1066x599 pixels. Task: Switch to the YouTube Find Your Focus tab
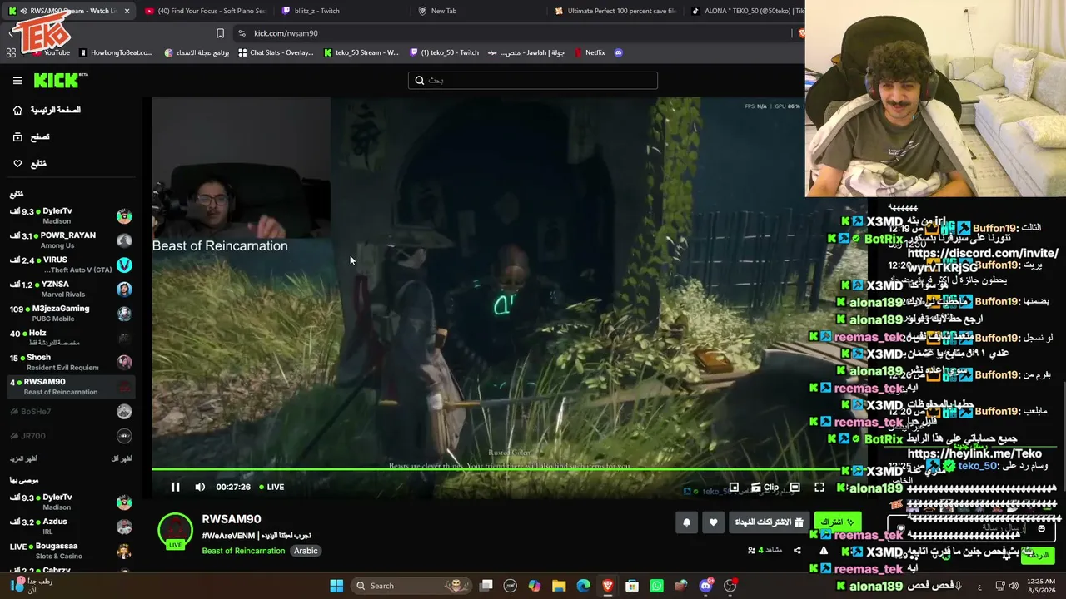coord(204,11)
